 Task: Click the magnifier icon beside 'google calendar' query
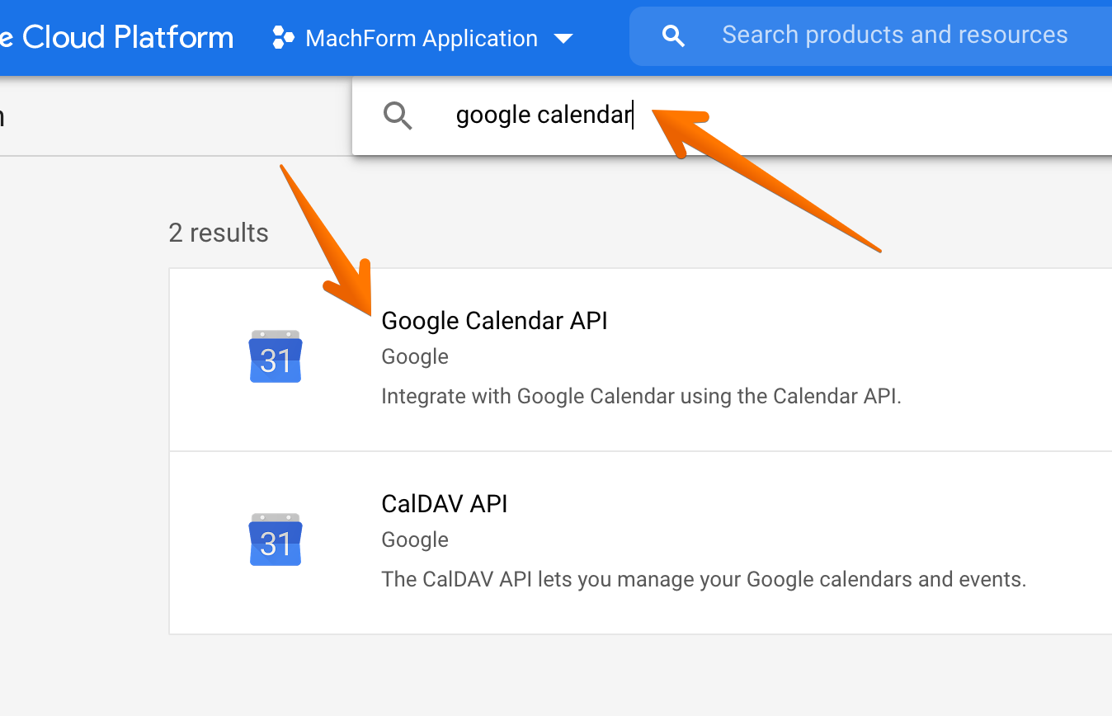click(398, 115)
